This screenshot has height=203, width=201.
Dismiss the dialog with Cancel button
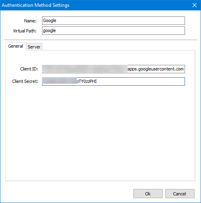point(180,194)
